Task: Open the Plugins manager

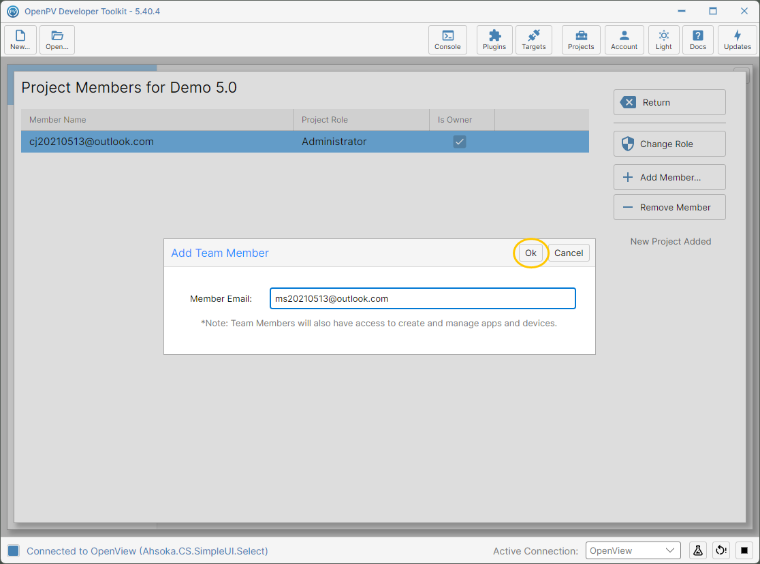Action: 494,40
